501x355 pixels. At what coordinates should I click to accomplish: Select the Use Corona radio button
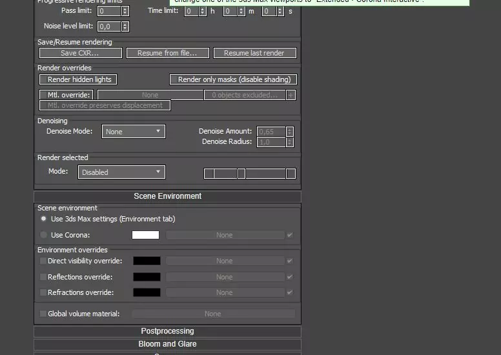43,236
